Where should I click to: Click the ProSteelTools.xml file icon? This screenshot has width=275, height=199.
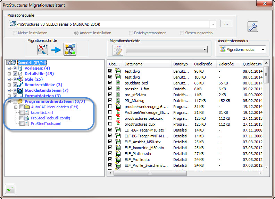[x=27, y=124]
